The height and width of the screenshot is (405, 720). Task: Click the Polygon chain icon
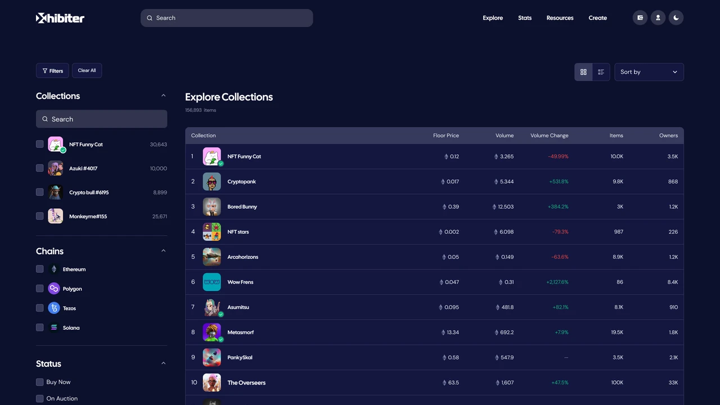tap(54, 289)
